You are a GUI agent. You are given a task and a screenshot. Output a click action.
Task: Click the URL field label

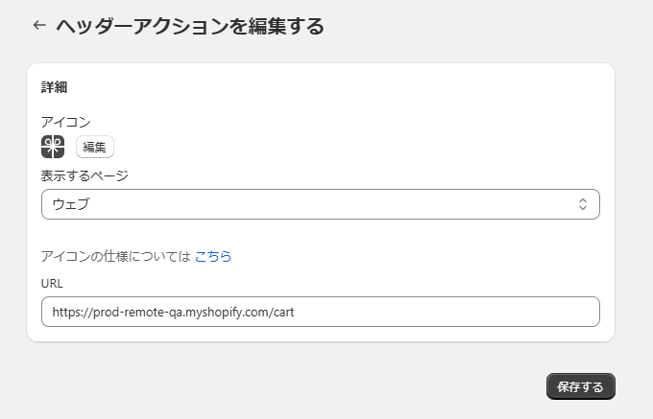pyautogui.click(x=52, y=284)
